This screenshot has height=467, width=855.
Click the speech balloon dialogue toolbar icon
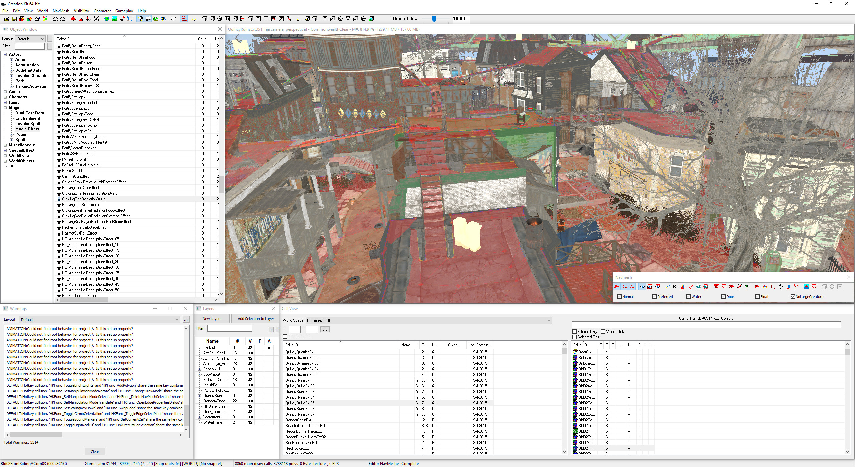point(173,19)
